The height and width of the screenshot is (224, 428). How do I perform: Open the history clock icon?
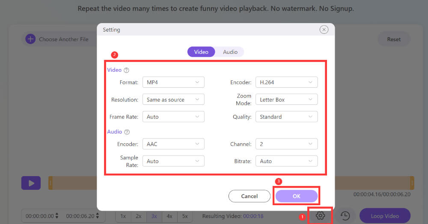pos(345,216)
